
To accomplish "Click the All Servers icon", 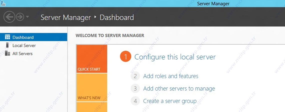I will tap(7, 53).
